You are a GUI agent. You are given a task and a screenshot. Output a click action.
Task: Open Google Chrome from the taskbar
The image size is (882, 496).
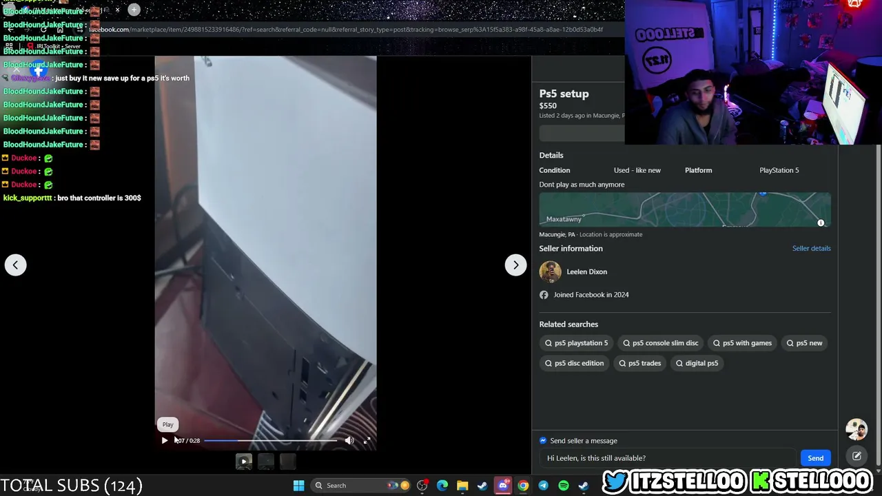[x=523, y=486]
